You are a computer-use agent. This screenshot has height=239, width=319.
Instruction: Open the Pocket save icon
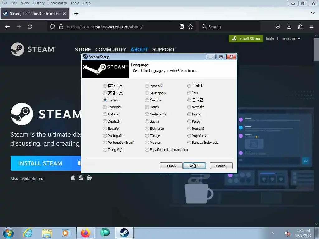[x=278, y=27]
